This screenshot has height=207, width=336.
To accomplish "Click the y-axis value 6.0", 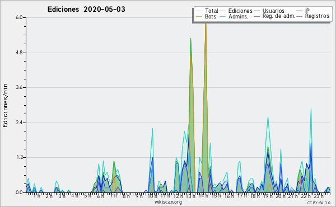I will click(x=19, y=17).
